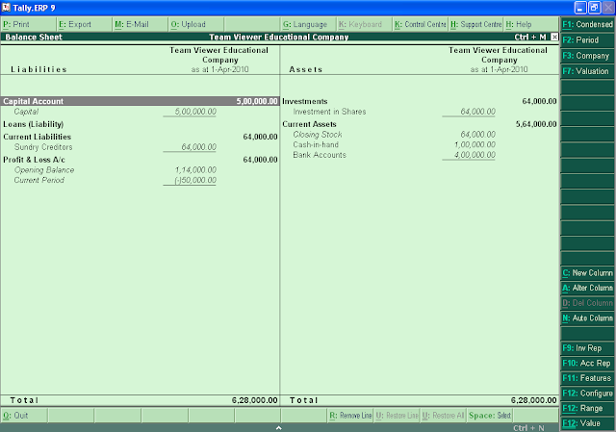Open F11: Features settings
Viewport: 616px width, 432px height.
pos(587,378)
